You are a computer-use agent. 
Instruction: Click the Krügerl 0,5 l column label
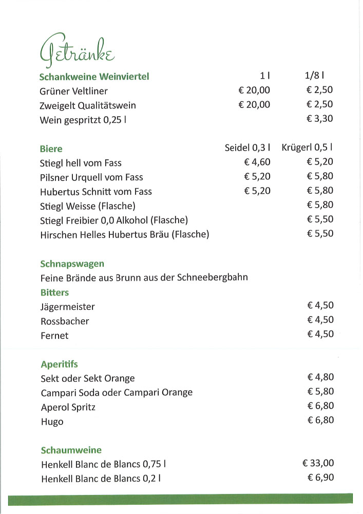[x=310, y=148]
